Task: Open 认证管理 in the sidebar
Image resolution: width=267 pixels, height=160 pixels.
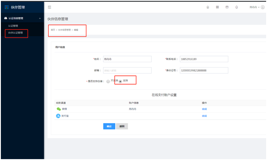Action: pyautogui.click(x=13, y=26)
